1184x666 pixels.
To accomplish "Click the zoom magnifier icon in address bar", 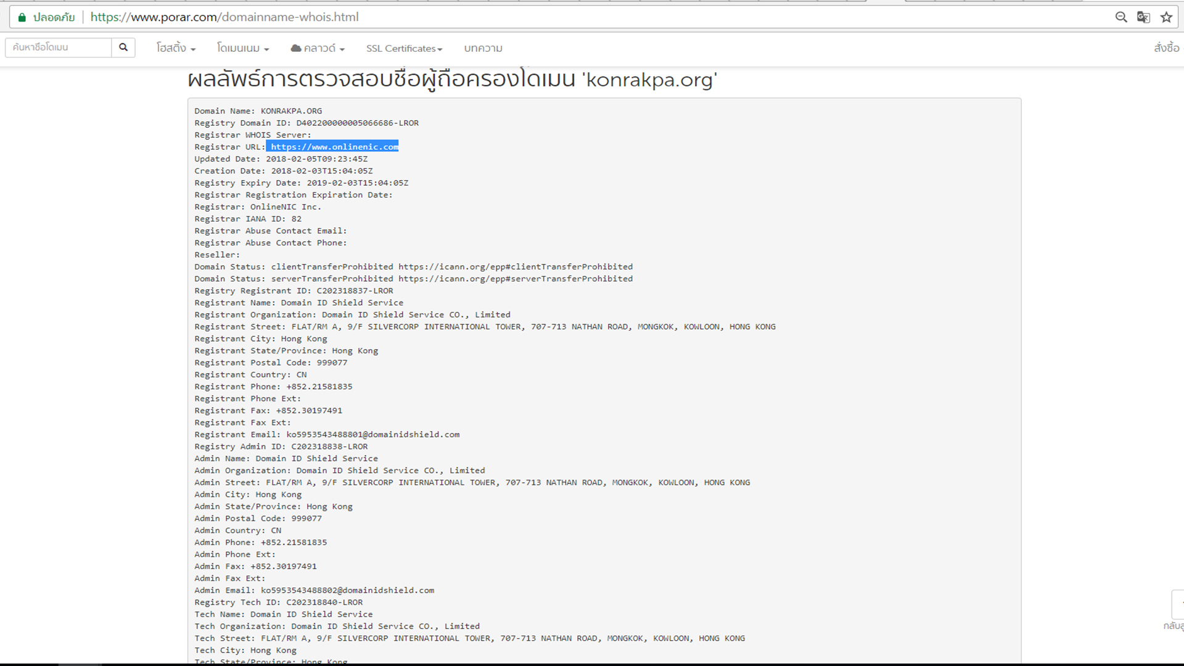I will [1120, 17].
